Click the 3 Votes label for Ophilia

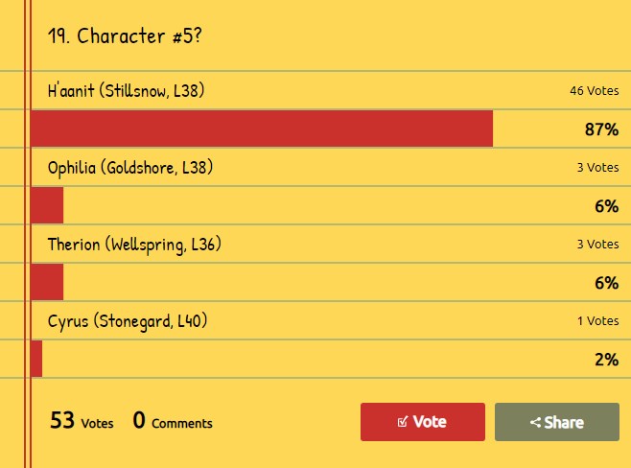[598, 168]
